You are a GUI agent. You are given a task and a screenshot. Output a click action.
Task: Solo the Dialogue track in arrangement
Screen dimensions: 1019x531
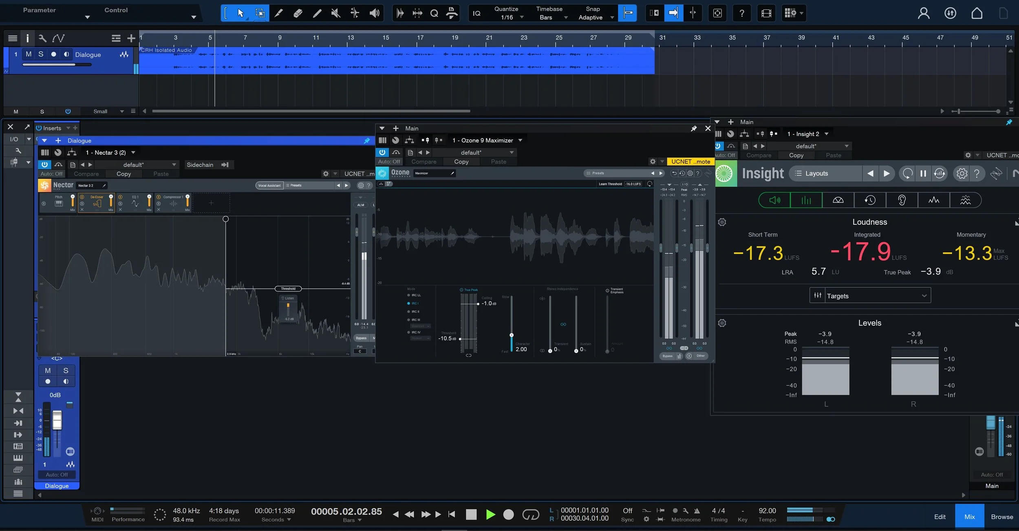[41, 54]
